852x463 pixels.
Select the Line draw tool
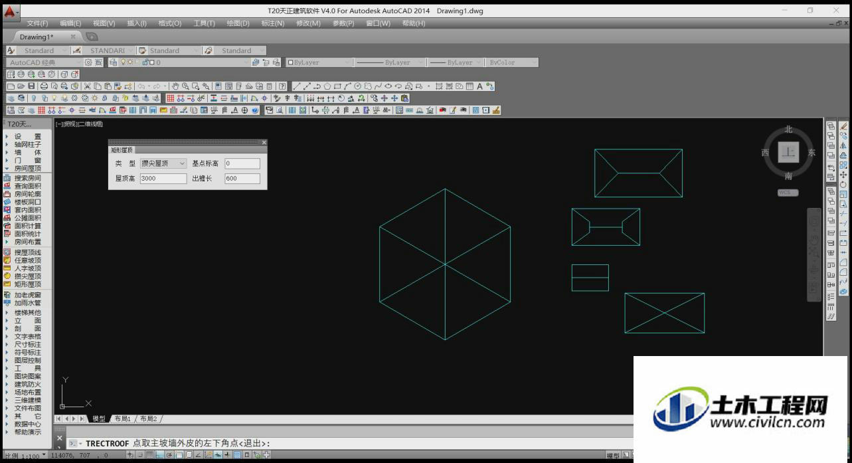point(297,86)
